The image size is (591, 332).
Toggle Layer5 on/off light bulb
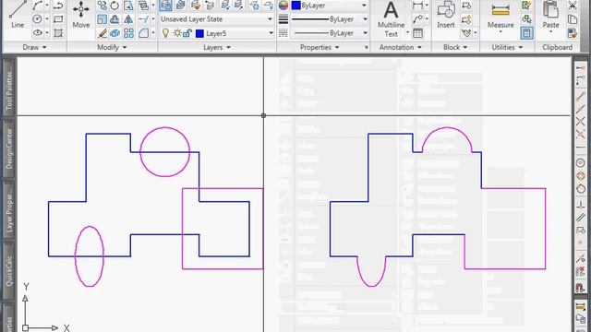pos(165,33)
